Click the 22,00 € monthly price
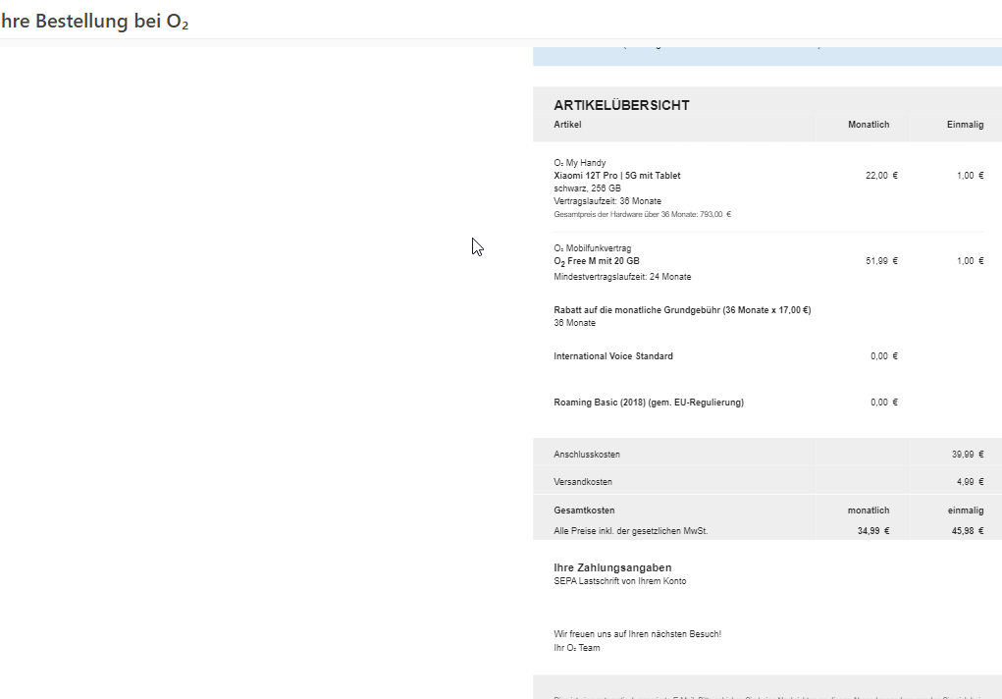Image resolution: width=1002 pixels, height=699 pixels. coord(881,176)
